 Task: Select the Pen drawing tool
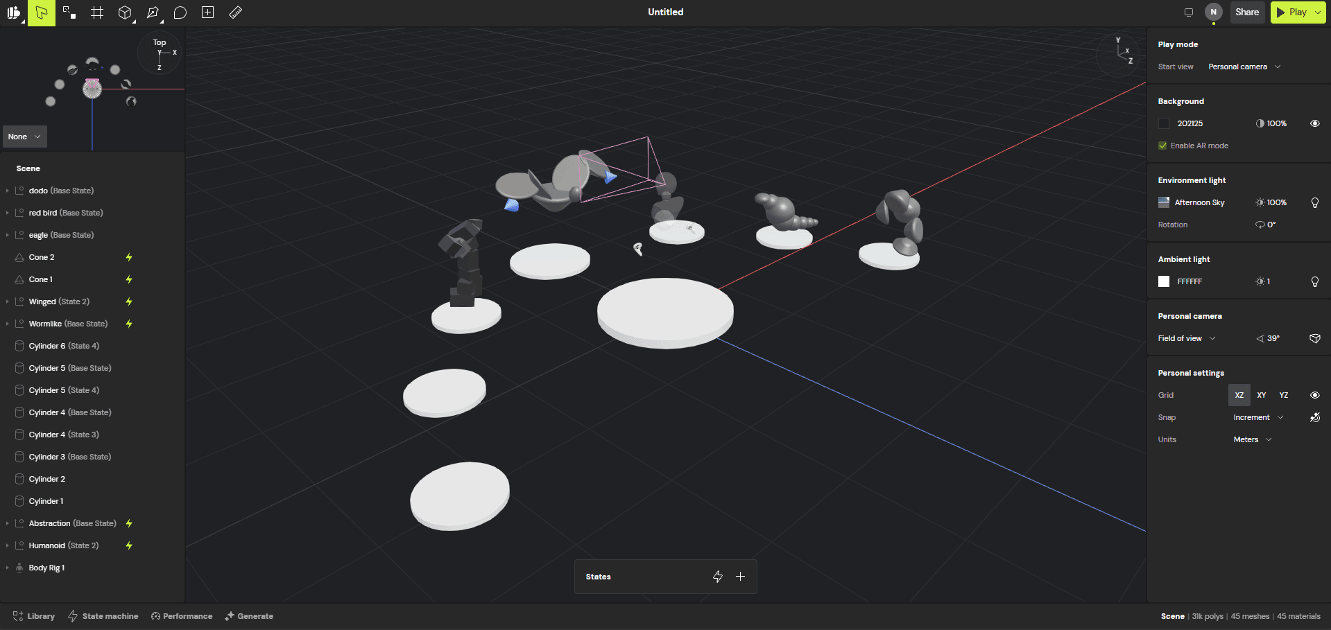pos(152,12)
